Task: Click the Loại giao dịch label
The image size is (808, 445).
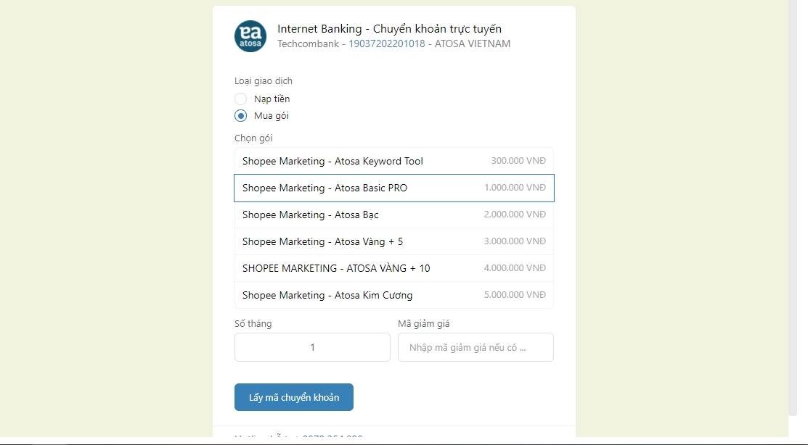Action: (263, 81)
